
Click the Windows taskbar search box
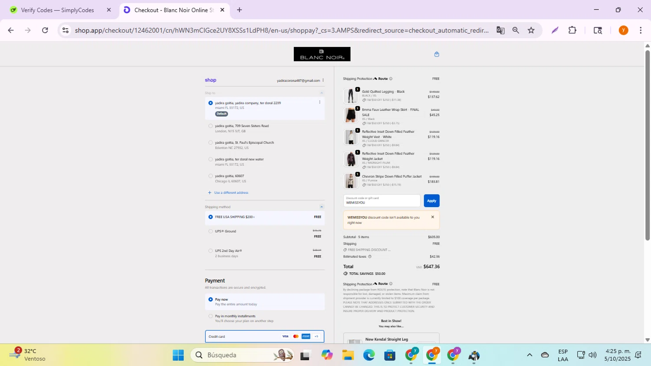pyautogui.click(x=243, y=356)
